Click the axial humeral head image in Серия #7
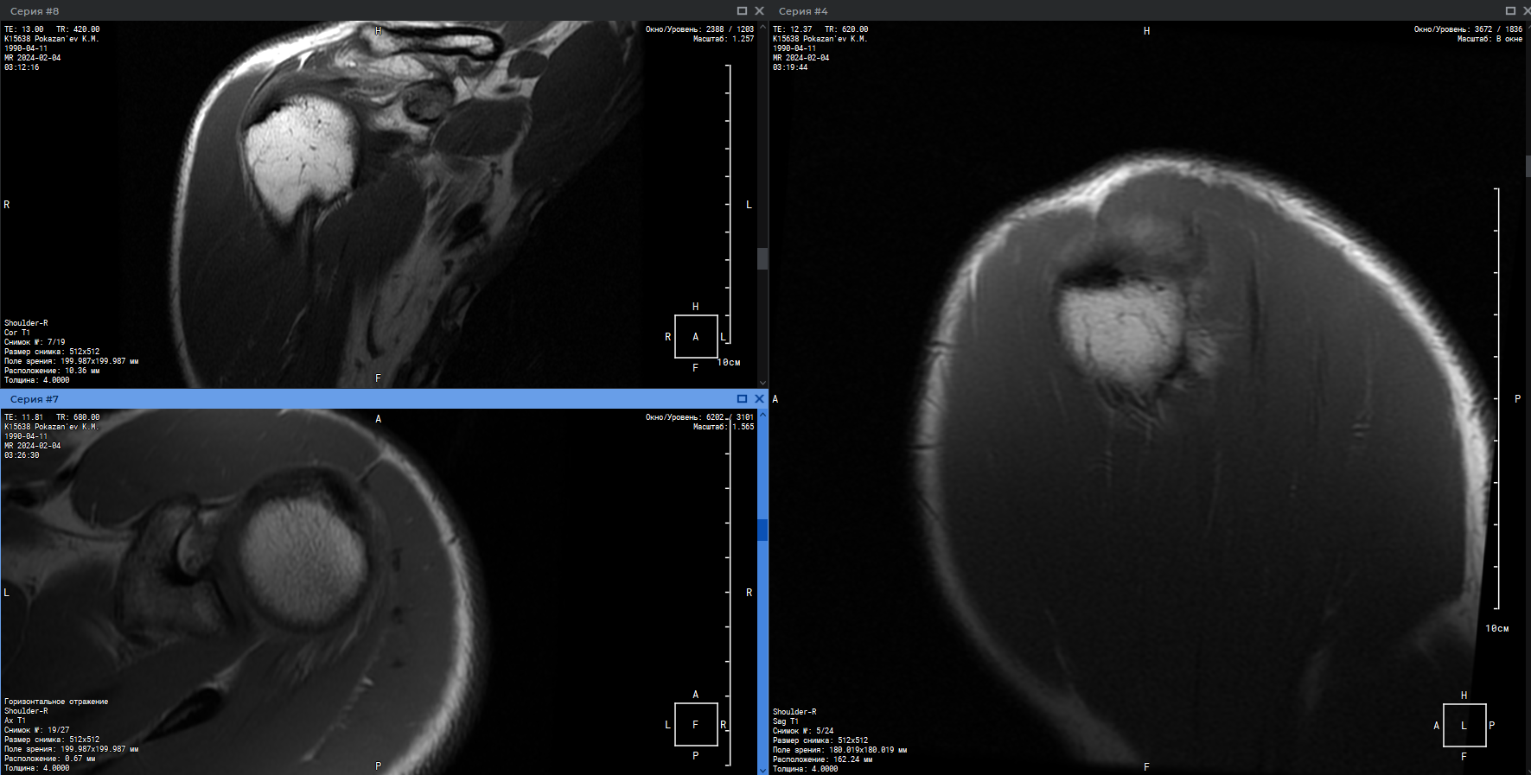This screenshot has height=775, width=1531. pos(303,562)
